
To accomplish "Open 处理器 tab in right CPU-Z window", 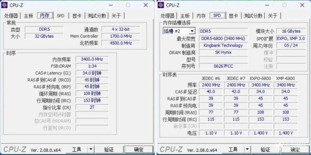I will click(168, 16).
